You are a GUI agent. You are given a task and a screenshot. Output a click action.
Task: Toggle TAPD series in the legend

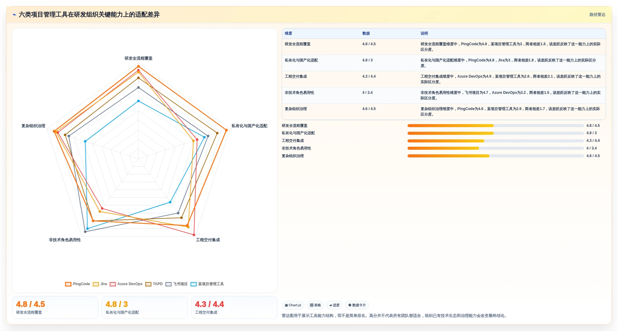point(154,284)
